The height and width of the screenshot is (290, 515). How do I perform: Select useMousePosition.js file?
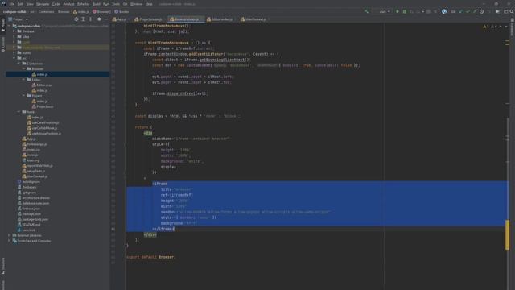47,134
